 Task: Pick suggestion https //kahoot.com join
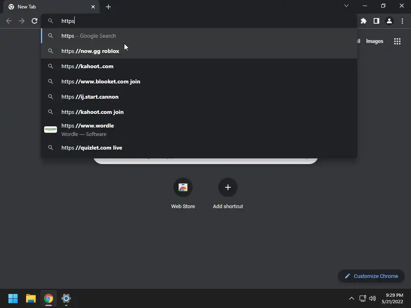coord(199,112)
